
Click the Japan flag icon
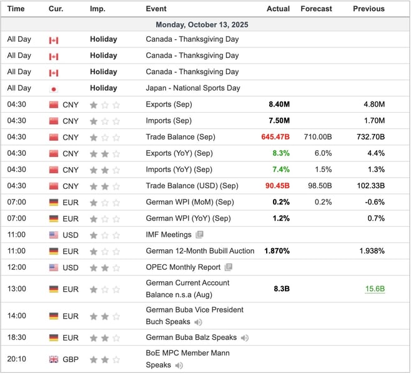click(54, 89)
